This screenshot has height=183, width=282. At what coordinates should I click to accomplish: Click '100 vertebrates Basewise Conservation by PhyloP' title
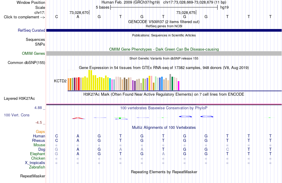[x=164, y=108]
